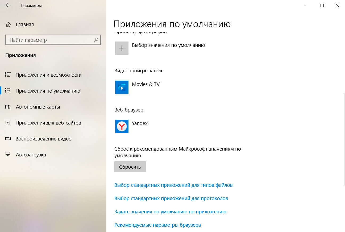Open the Главная home icon

point(8,24)
